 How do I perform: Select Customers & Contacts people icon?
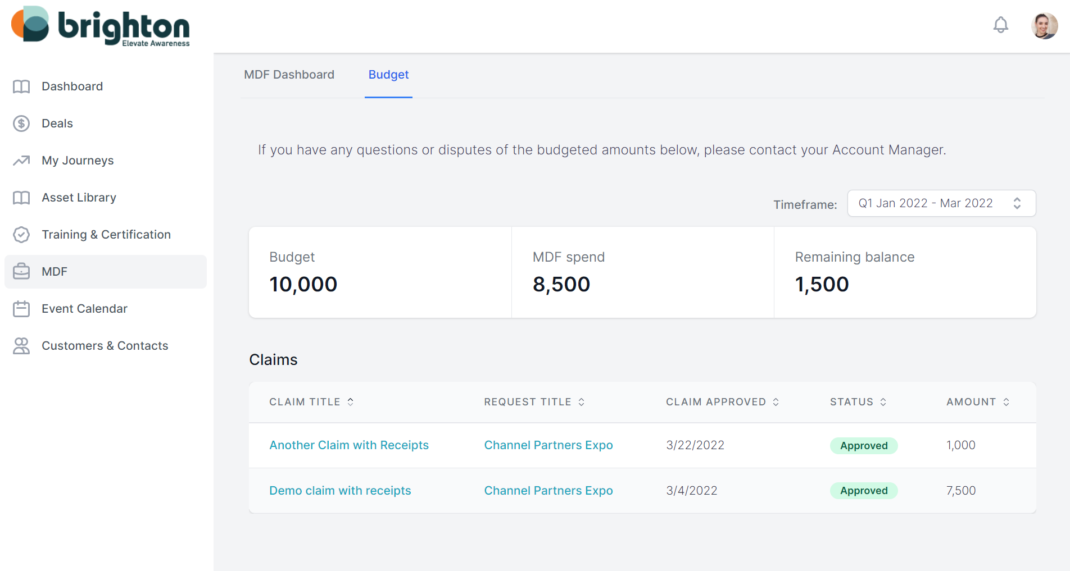pyautogui.click(x=21, y=345)
